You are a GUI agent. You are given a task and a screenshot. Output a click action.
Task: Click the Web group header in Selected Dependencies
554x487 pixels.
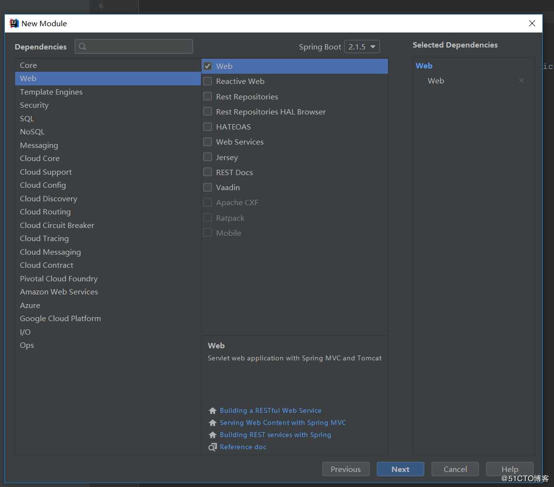(423, 66)
